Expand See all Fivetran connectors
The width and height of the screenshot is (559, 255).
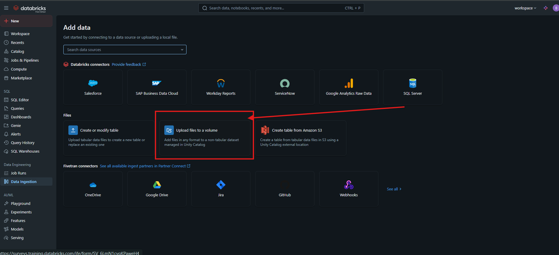pos(394,189)
